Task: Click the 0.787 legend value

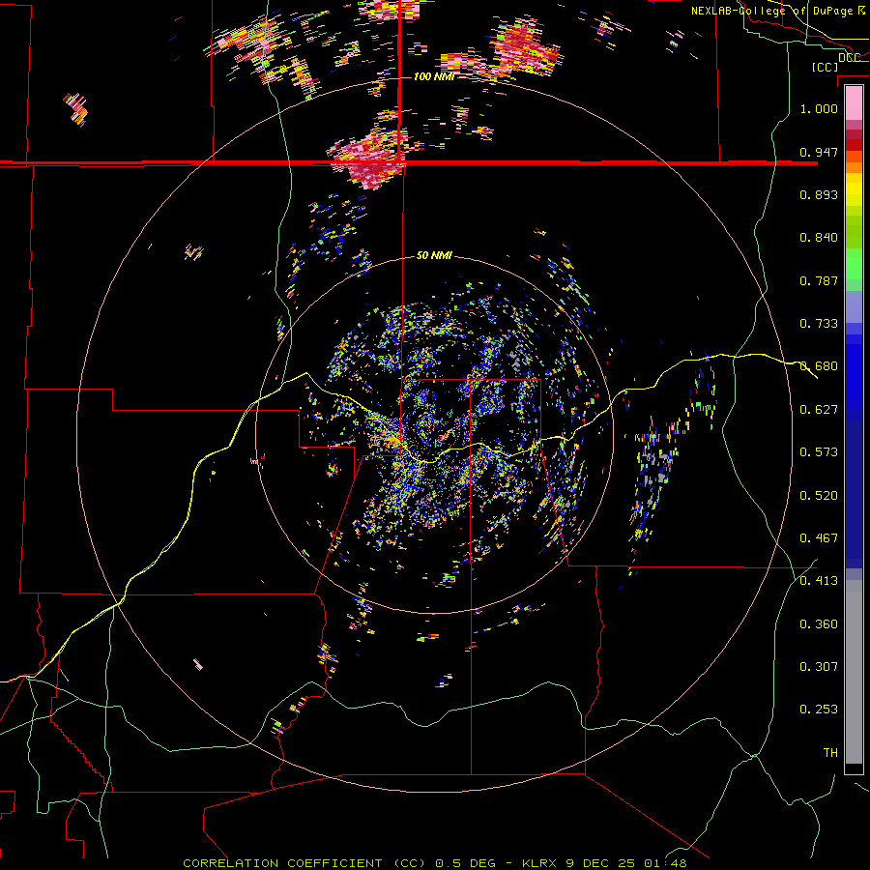Action: 819,280
